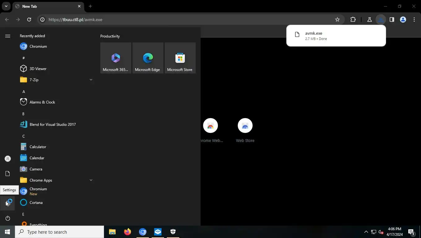Open Windows Security shield in taskbar
This screenshot has height=238, width=421.
click(x=173, y=232)
